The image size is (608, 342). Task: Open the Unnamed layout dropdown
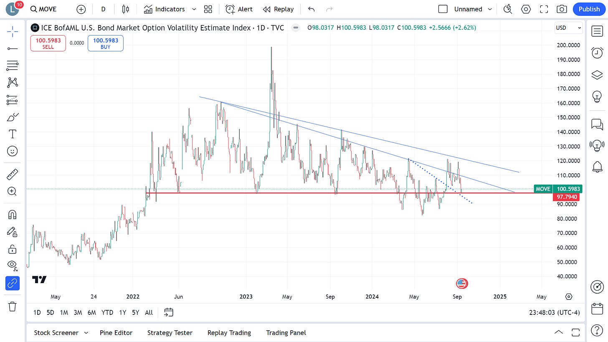(x=473, y=9)
